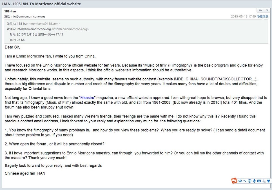Open the dropdown next to reply button
The width and height of the screenshot is (272, 190).
[x=267, y=10]
